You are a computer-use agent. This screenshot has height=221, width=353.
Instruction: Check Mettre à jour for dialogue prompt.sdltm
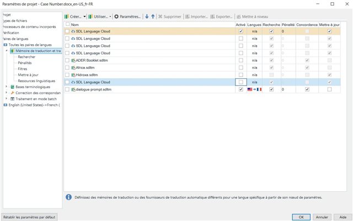tap(329, 89)
